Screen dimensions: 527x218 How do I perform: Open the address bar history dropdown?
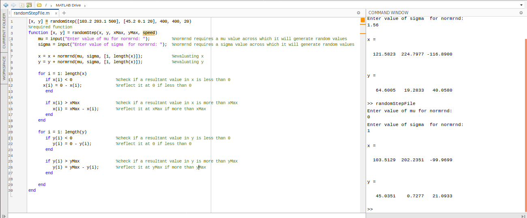tap(521, 5)
